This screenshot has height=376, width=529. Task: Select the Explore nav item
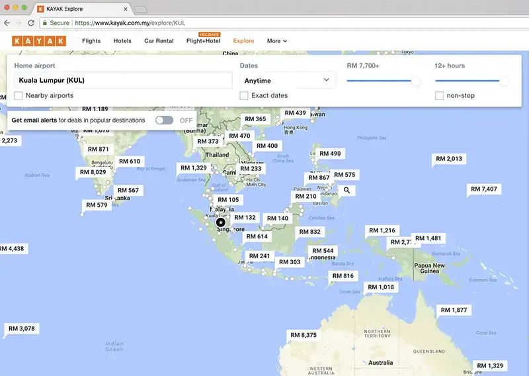(x=243, y=41)
